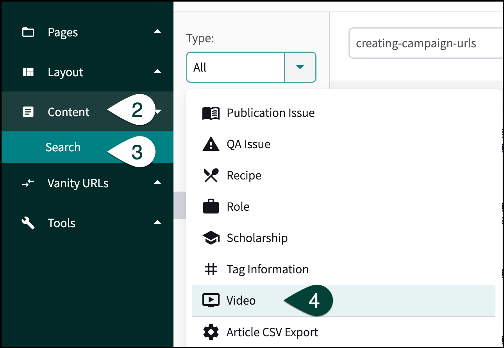This screenshot has height=348, width=504.
Task: Click the Layout grid icon
Action: (28, 72)
